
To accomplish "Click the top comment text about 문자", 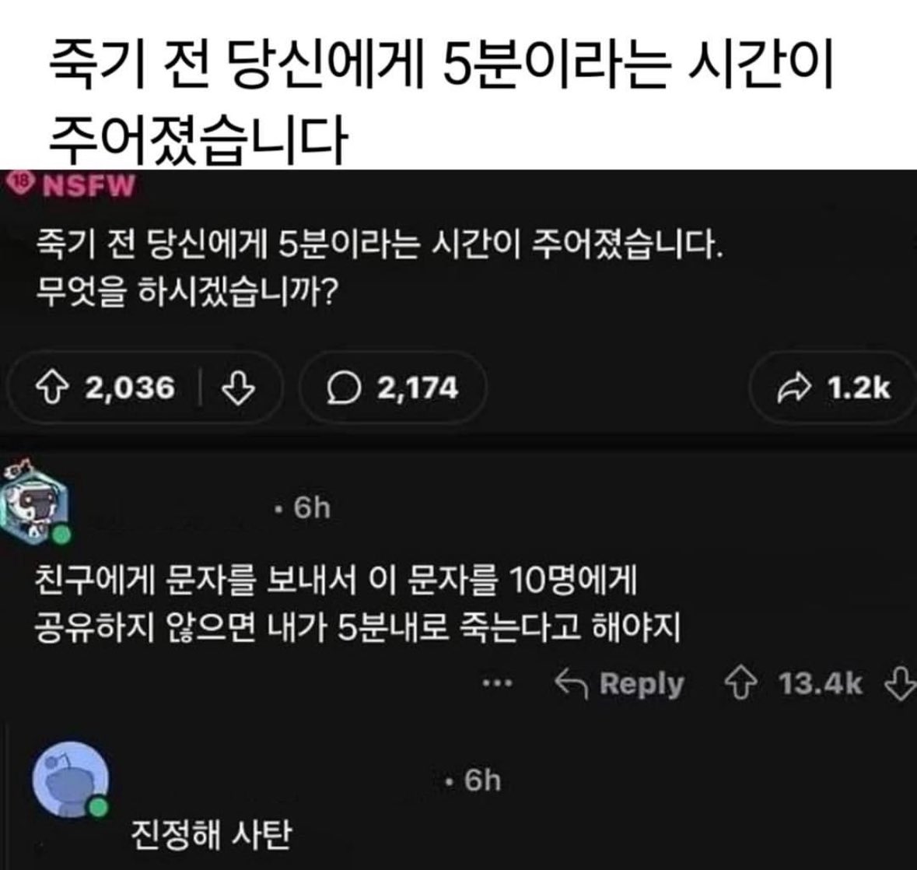I will click(x=357, y=604).
